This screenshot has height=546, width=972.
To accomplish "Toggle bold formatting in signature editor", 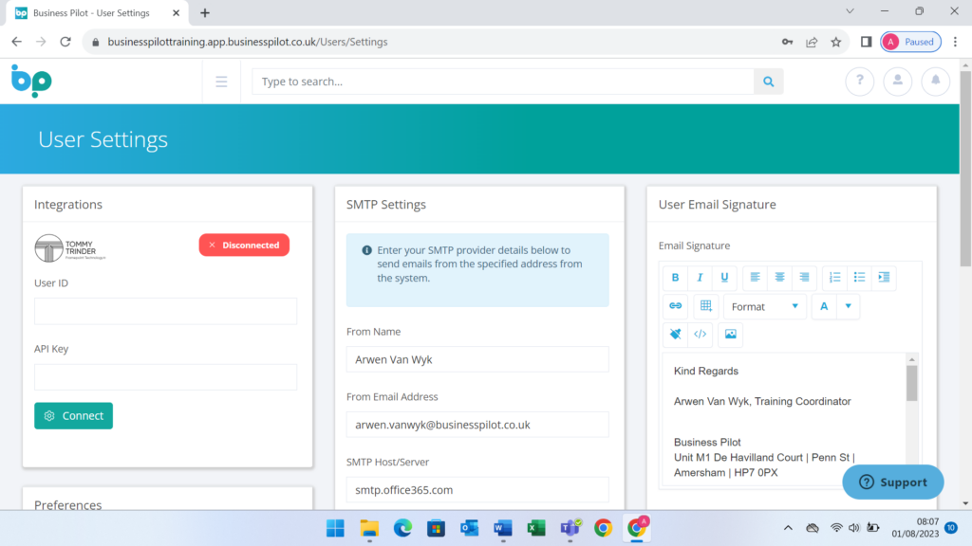I will tap(675, 278).
